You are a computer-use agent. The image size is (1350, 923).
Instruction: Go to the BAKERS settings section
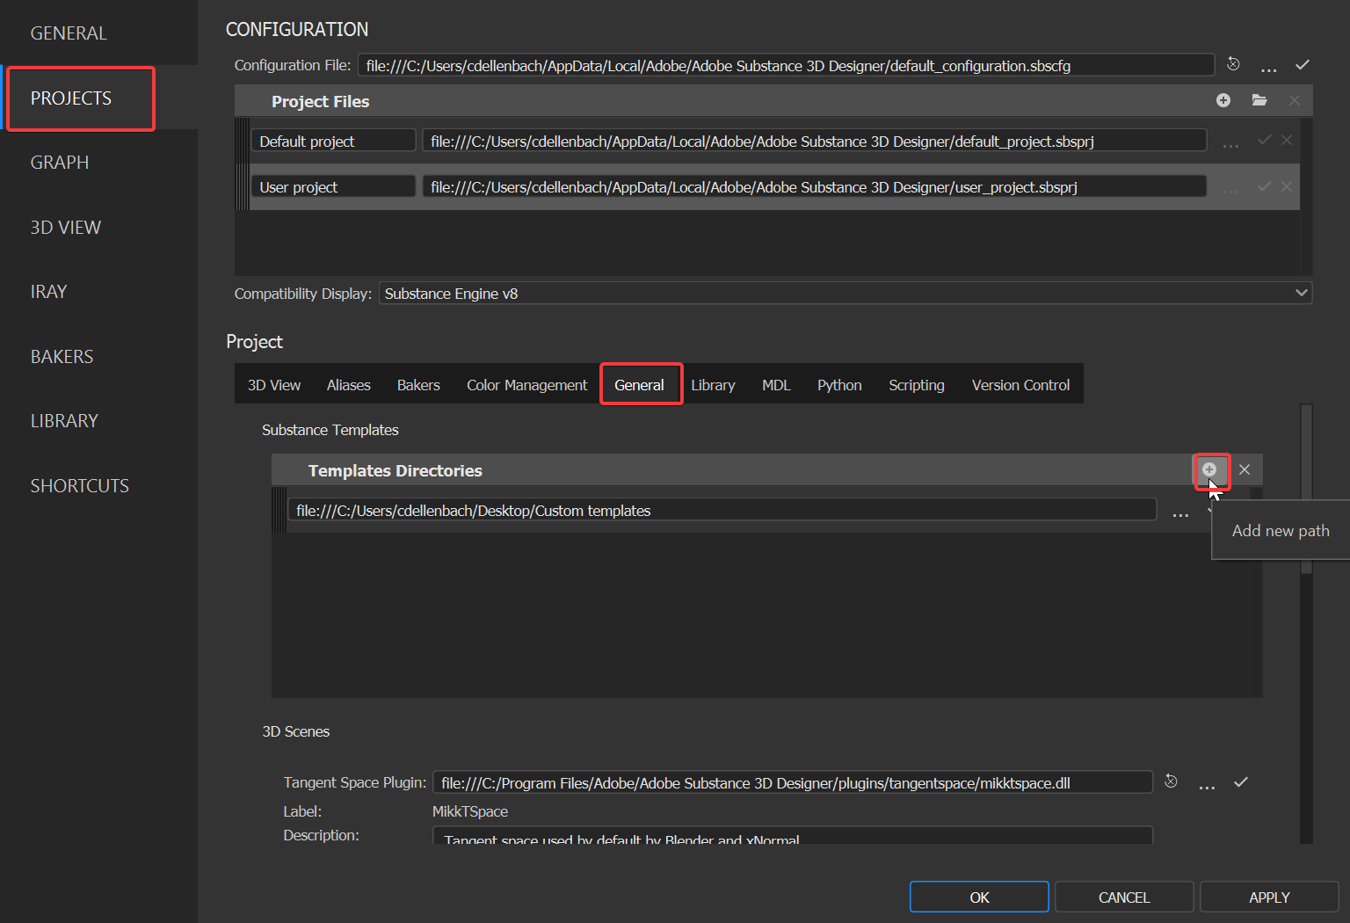[62, 356]
